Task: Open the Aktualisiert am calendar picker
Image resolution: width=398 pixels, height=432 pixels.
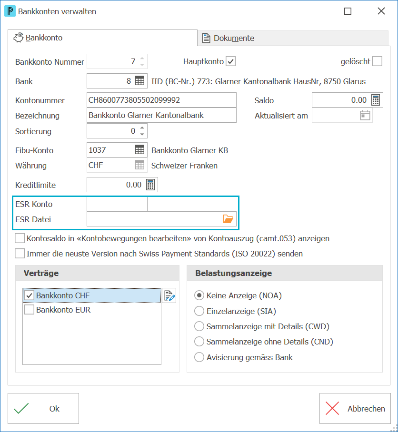Action: tap(365, 116)
